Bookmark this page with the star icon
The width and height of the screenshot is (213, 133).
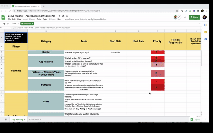tap(177, 11)
